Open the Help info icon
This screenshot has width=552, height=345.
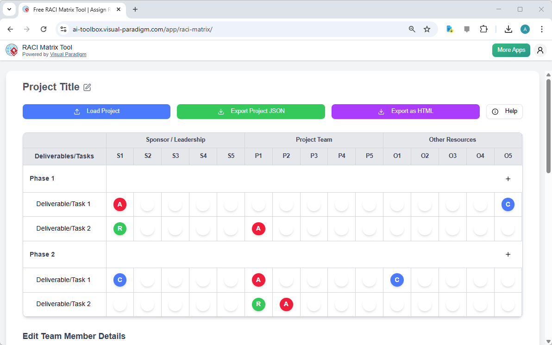coord(495,111)
